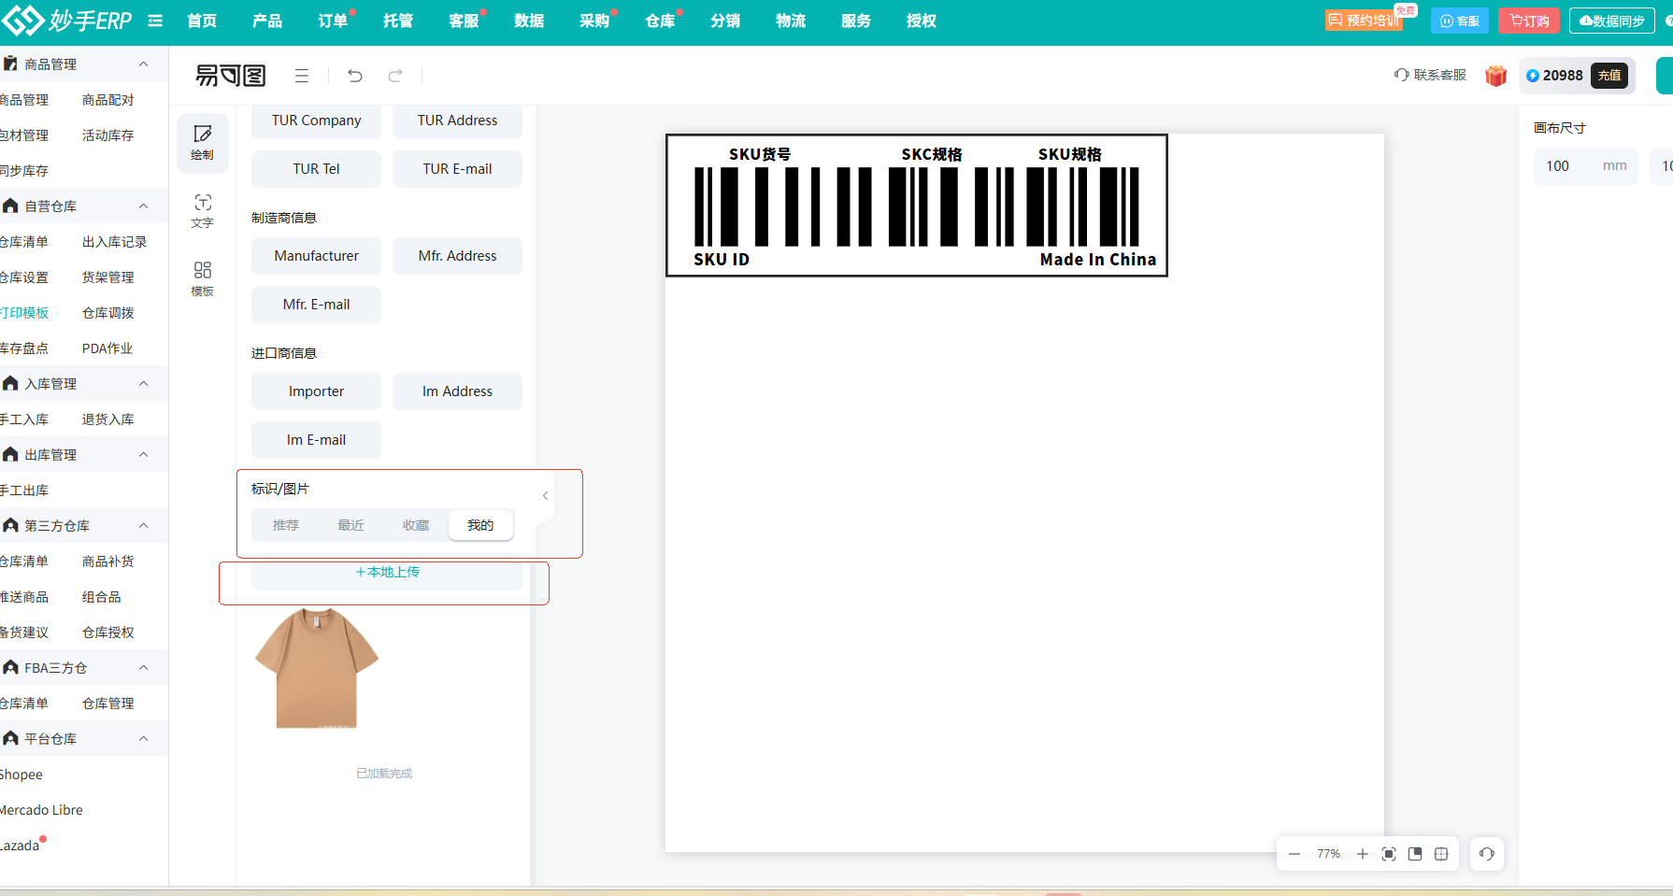Open the 采购 top menu
The height and width of the screenshot is (896, 1673).
tap(594, 21)
